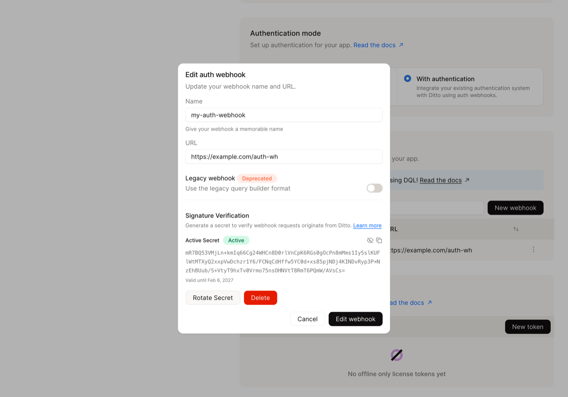Open the Read the docs link in the DQL banner
The width and height of the screenshot is (568, 397).
[x=441, y=180]
